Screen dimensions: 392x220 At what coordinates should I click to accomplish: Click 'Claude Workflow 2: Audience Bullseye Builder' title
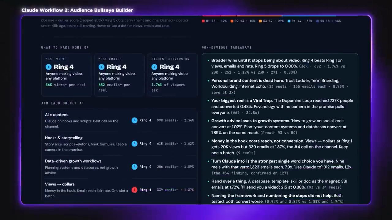coord(77,10)
